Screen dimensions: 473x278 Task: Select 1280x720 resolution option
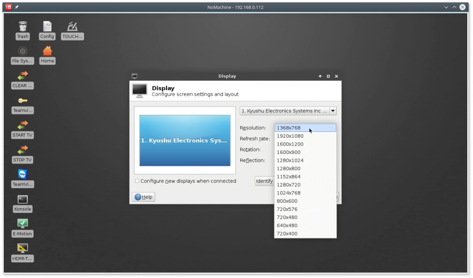(x=289, y=185)
